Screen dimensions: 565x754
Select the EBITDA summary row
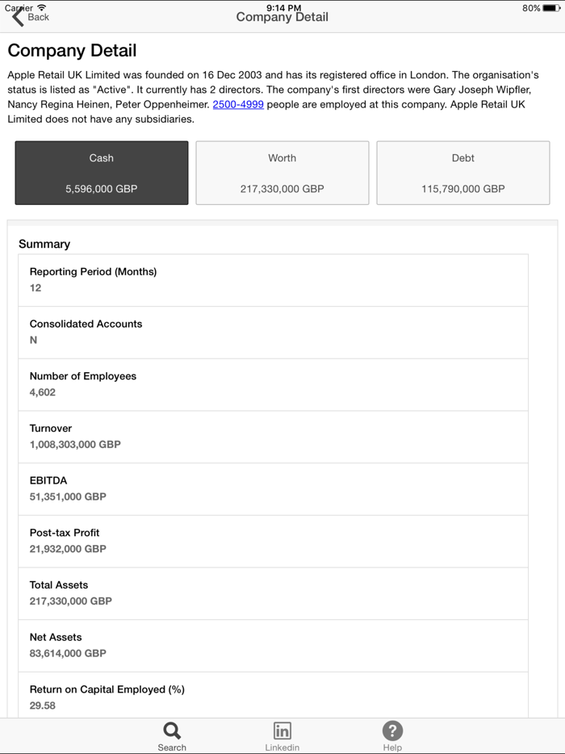click(x=273, y=488)
